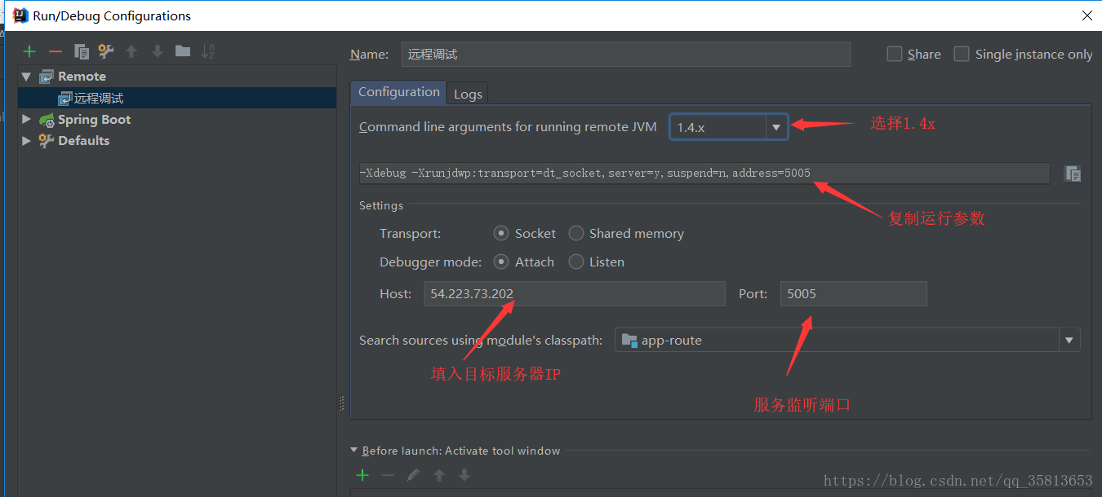Copy the selected configuration
This screenshot has width=1102, height=497.
pyautogui.click(x=81, y=51)
